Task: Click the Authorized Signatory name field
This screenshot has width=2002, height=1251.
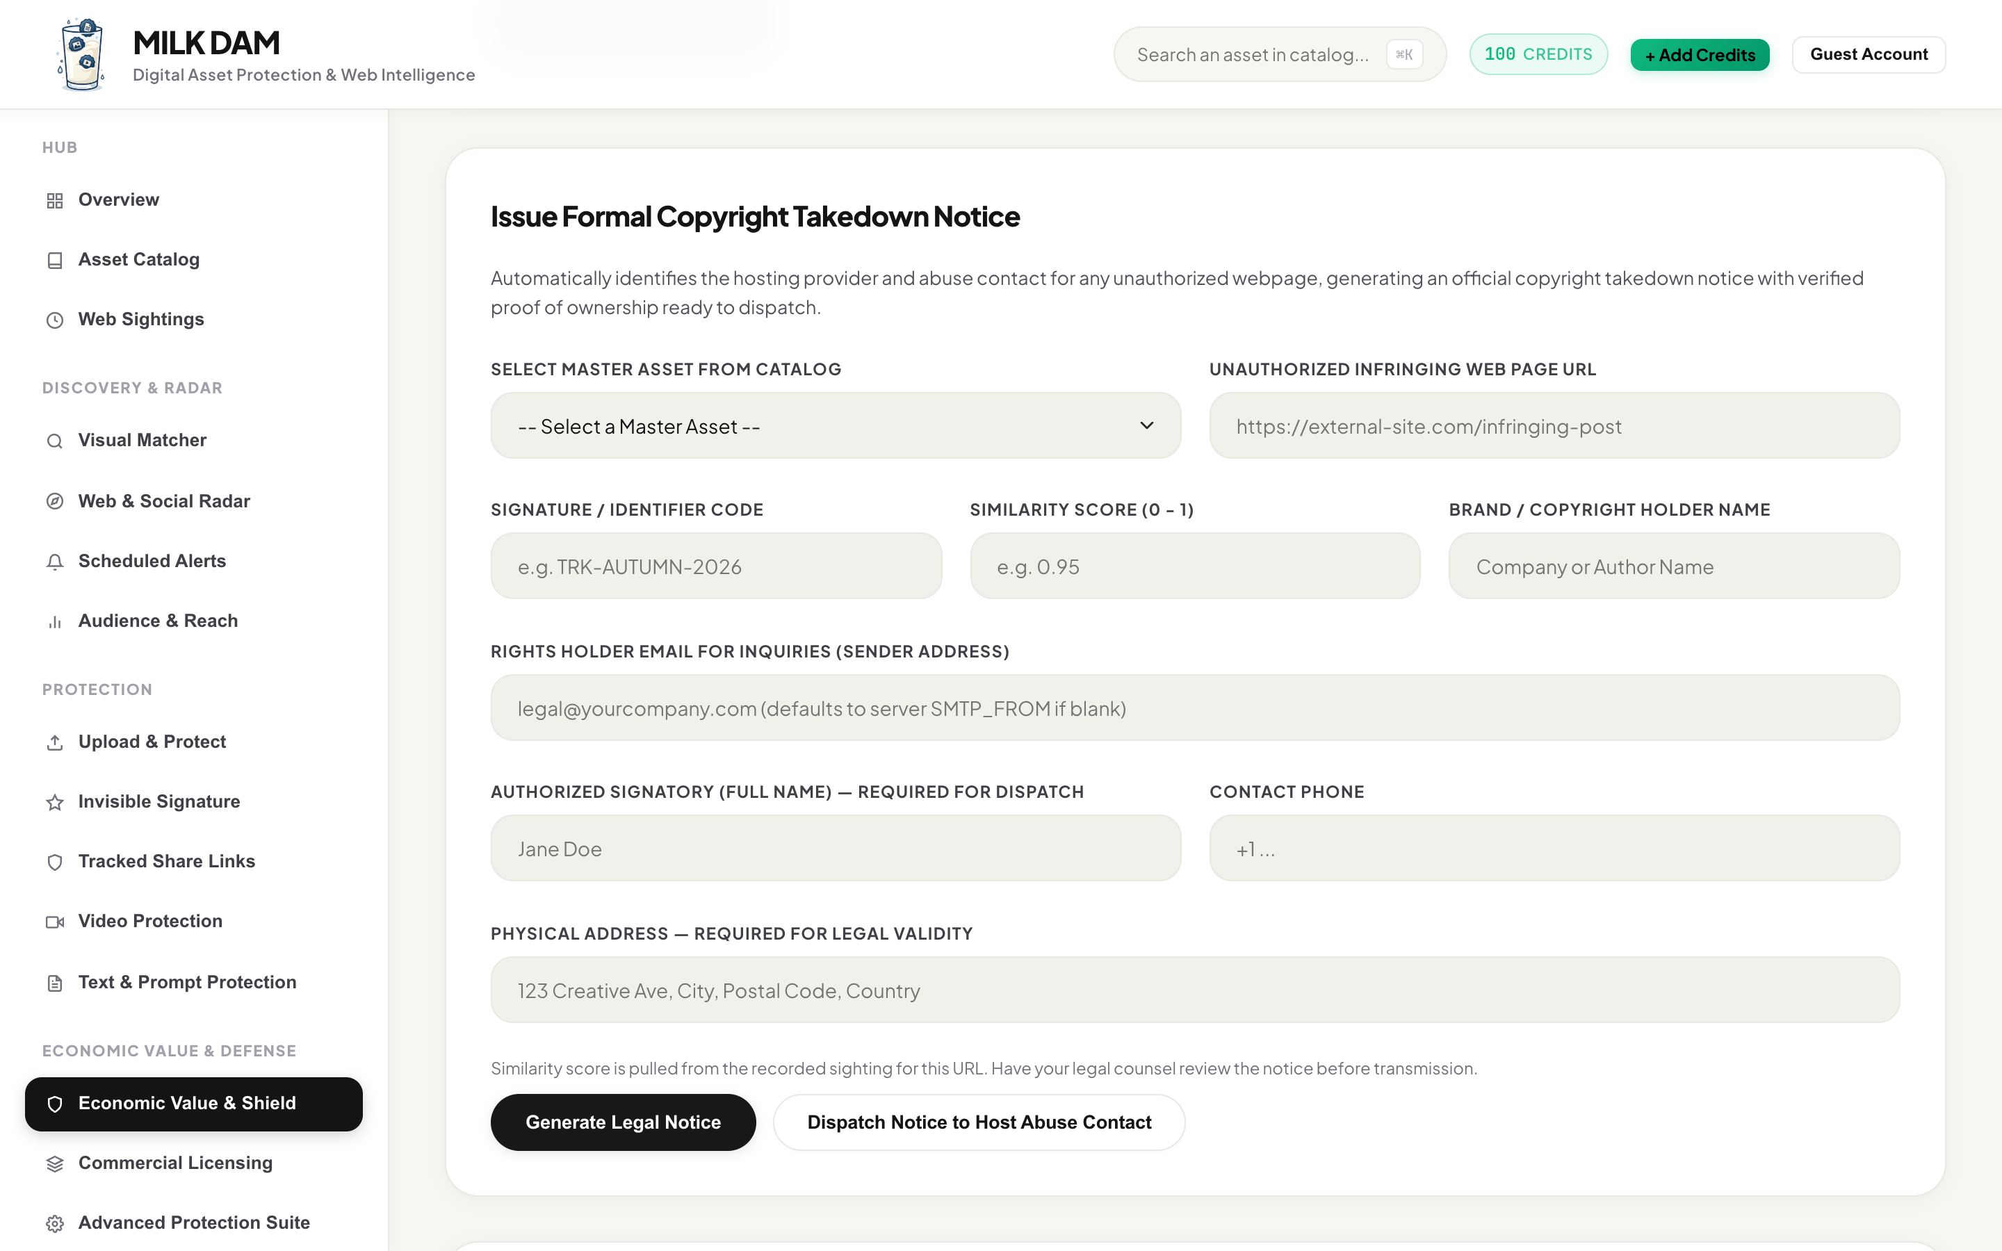Action: pyautogui.click(x=836, y=848)
